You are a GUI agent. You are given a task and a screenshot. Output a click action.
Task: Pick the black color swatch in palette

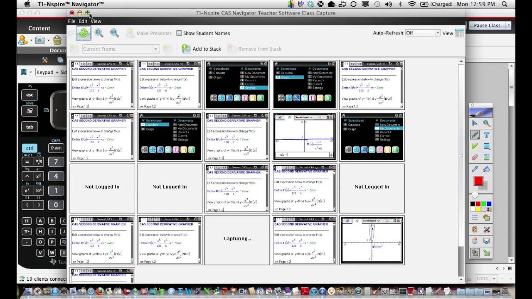click(x=473, y=204)
